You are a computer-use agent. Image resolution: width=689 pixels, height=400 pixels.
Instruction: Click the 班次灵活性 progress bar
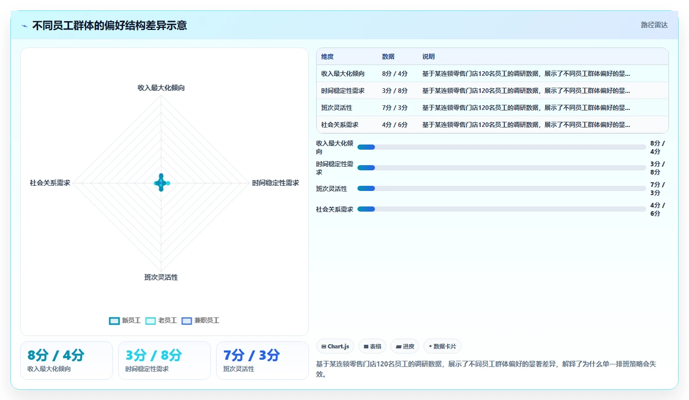click(x=501, y=188)
